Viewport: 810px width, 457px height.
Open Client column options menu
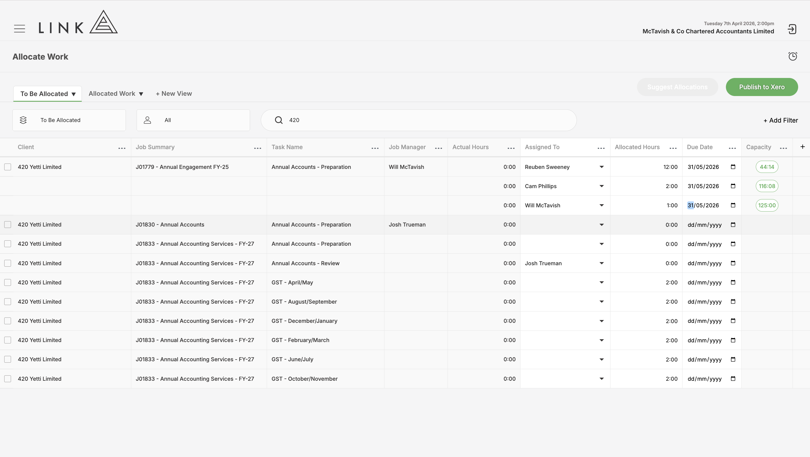122,148
